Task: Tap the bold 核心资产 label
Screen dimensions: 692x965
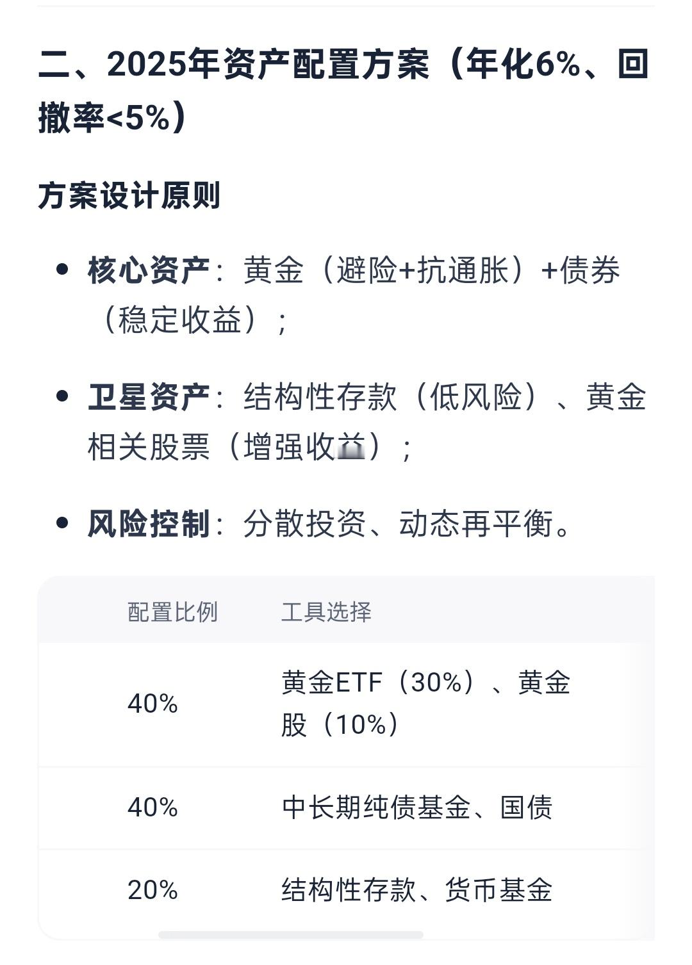Action: point(149,270)
